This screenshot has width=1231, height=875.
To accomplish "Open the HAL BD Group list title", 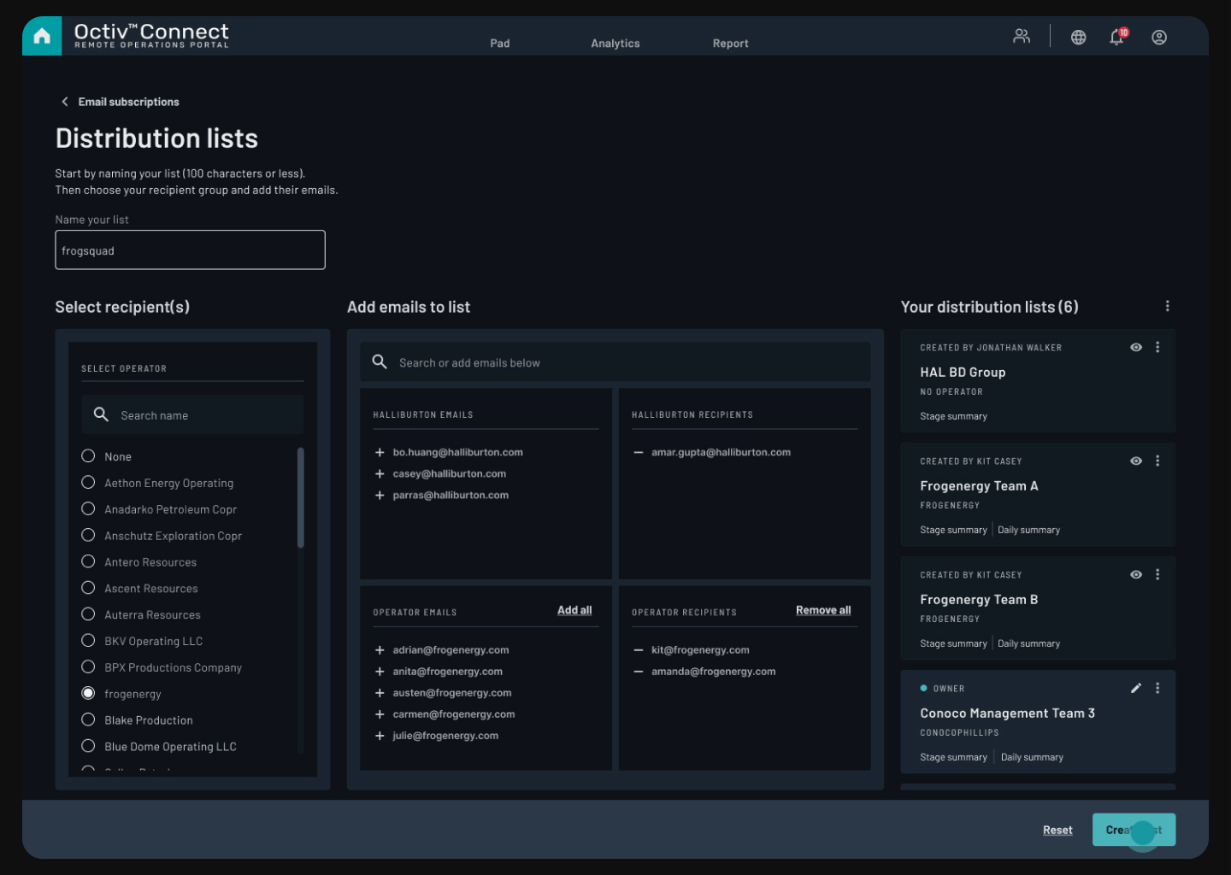I will click(963, 373).
